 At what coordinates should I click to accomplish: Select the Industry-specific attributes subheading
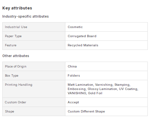(25, 16)
